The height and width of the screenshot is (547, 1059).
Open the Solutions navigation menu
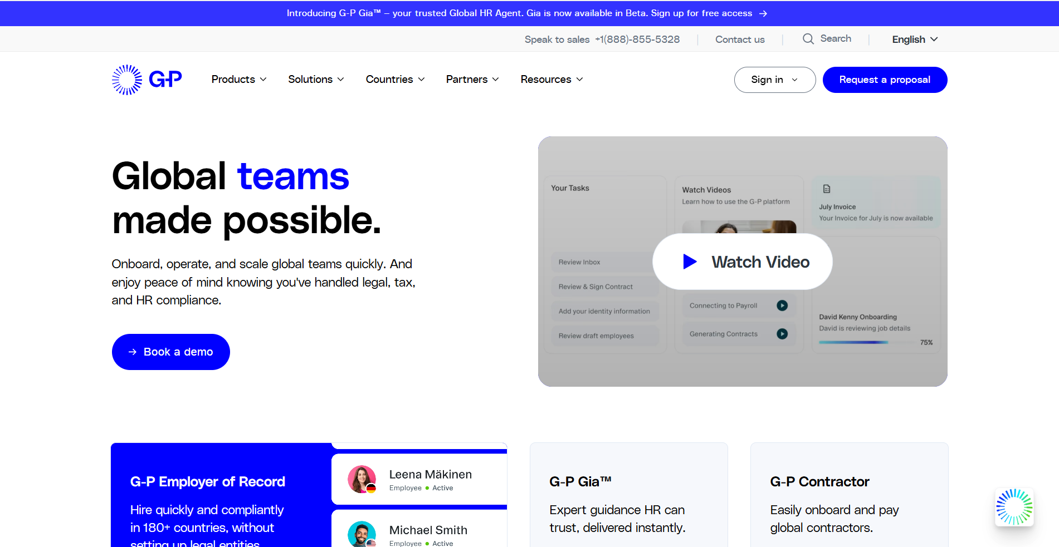(316, 80)
